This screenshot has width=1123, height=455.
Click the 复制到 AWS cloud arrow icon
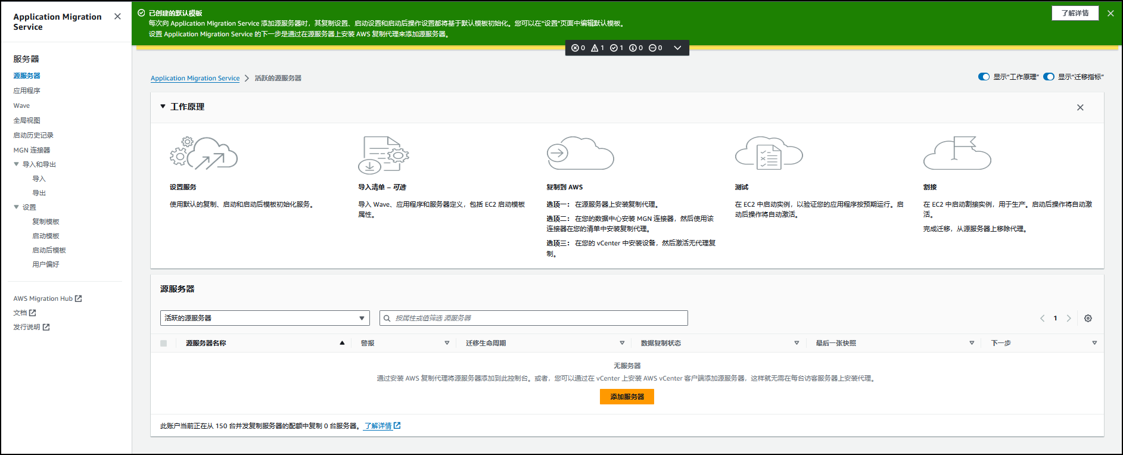(x=580, y=153)
